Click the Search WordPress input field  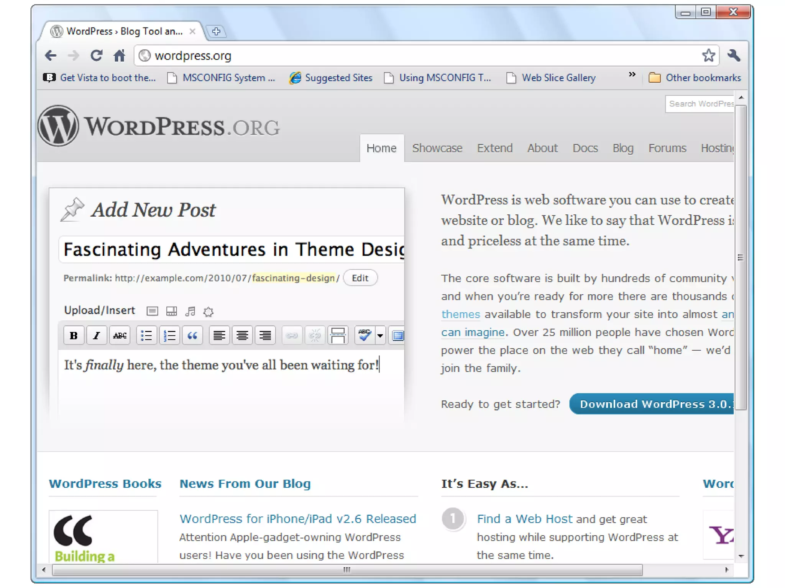pyautogui.click(x=700, y=104)
